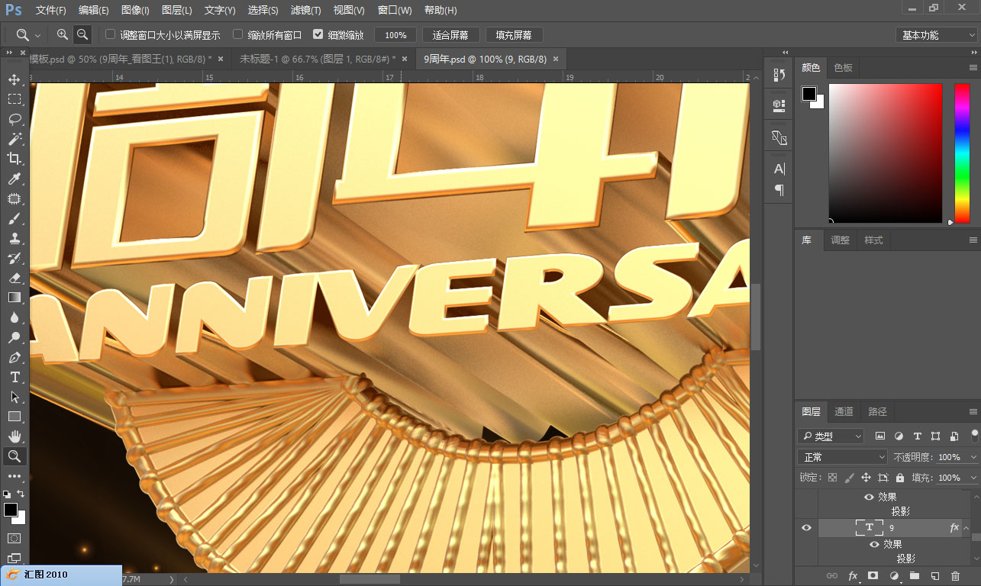The image size is (981, 586).
Task: Click the add layer mask icon
Action: 873,575
